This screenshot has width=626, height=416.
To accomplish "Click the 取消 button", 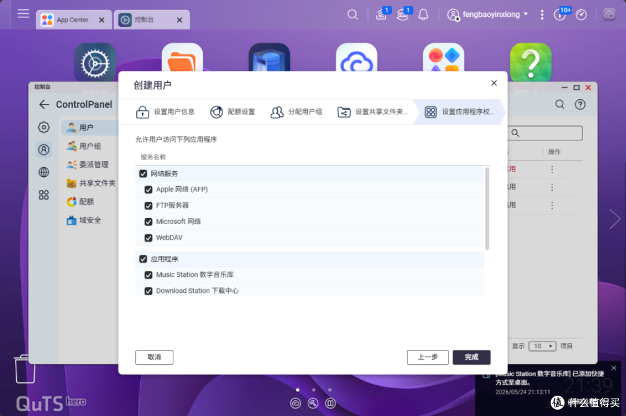I will pyautogui.click(x=154, y=357).
